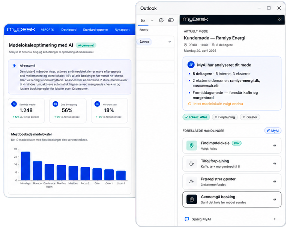Click the No-show rate card icon
Image resolution: width=290 pixels, height=235 pixels.
[97, 104]
